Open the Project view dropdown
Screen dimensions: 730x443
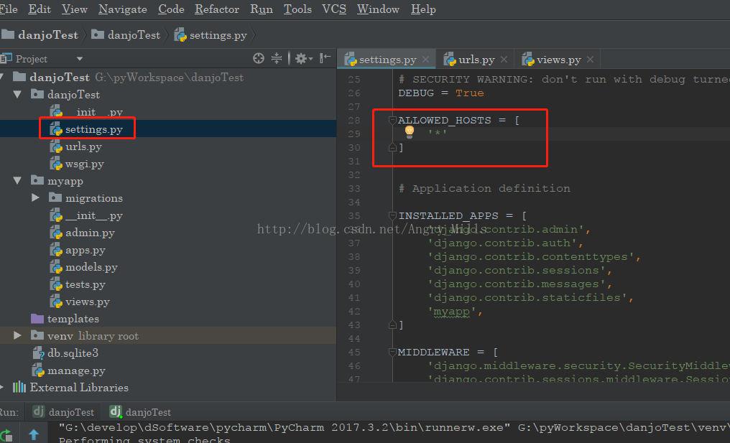point(80,59)
